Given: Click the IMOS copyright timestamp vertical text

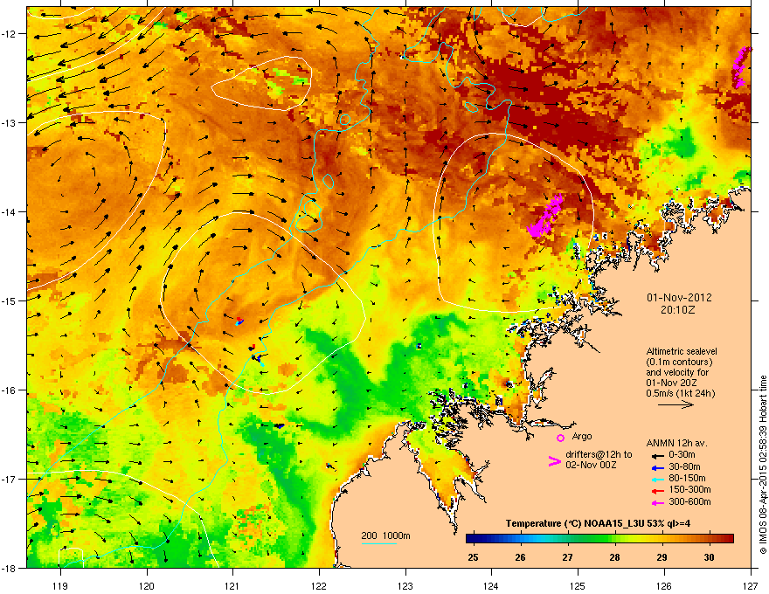Looking at the screenshot, I should click(763, 465).
